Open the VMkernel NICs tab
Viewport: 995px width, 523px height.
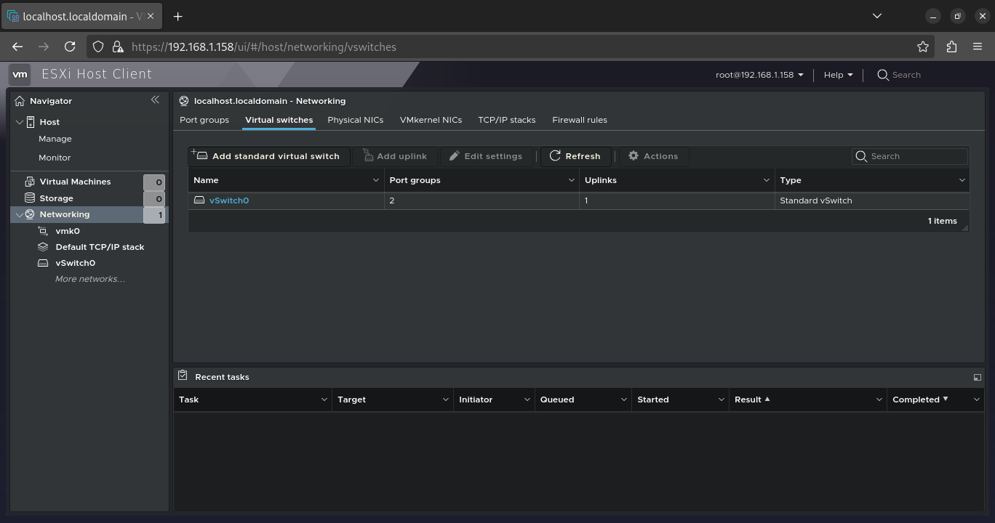point(431,120)
